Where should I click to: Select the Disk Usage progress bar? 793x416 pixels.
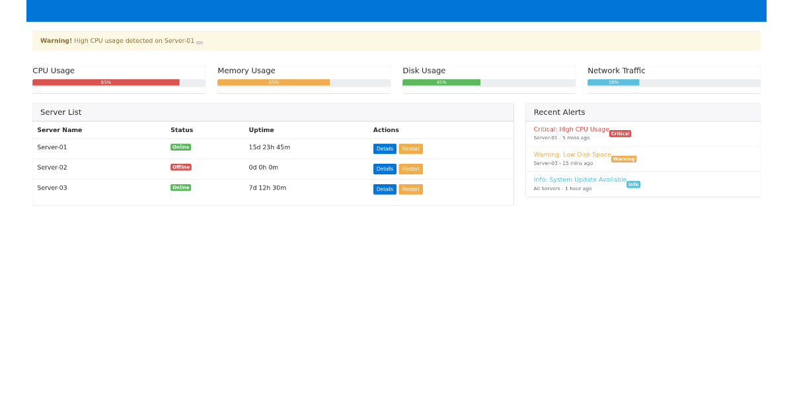[489, 83]
